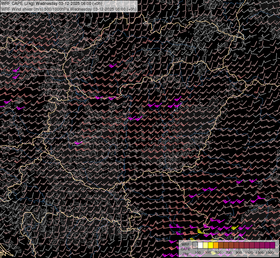
Task: Click the empty first swatch of the legend
Action: (195, 245)
